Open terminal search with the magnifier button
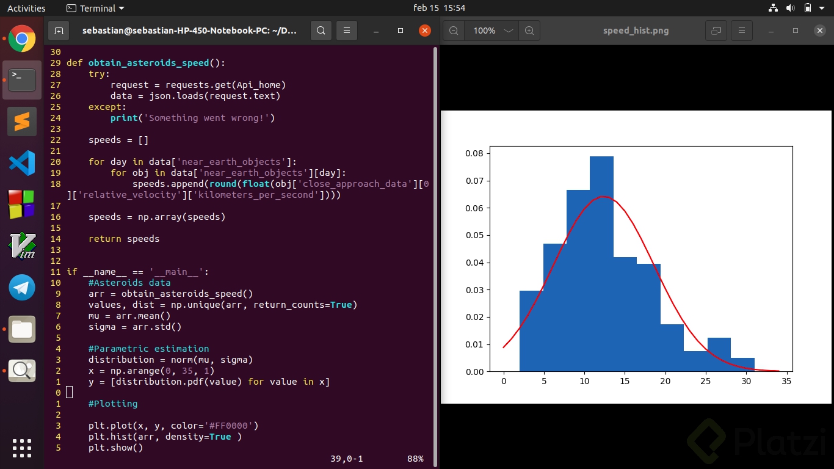 point(321,31)
